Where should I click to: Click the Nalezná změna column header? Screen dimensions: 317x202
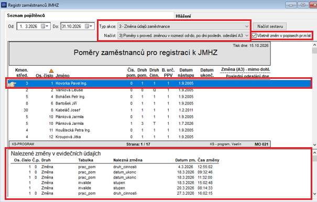(128, 160)
